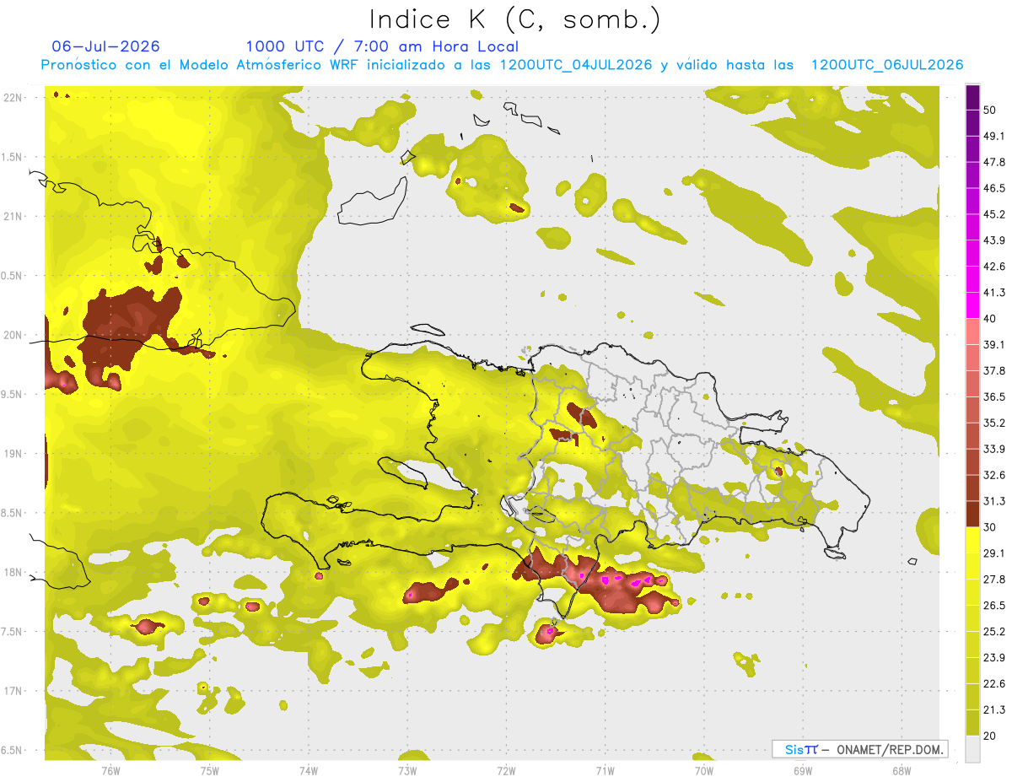Click the '37.8' colorbar value
The width and height of the screenshot is (1012, 782).
point(994,370)
